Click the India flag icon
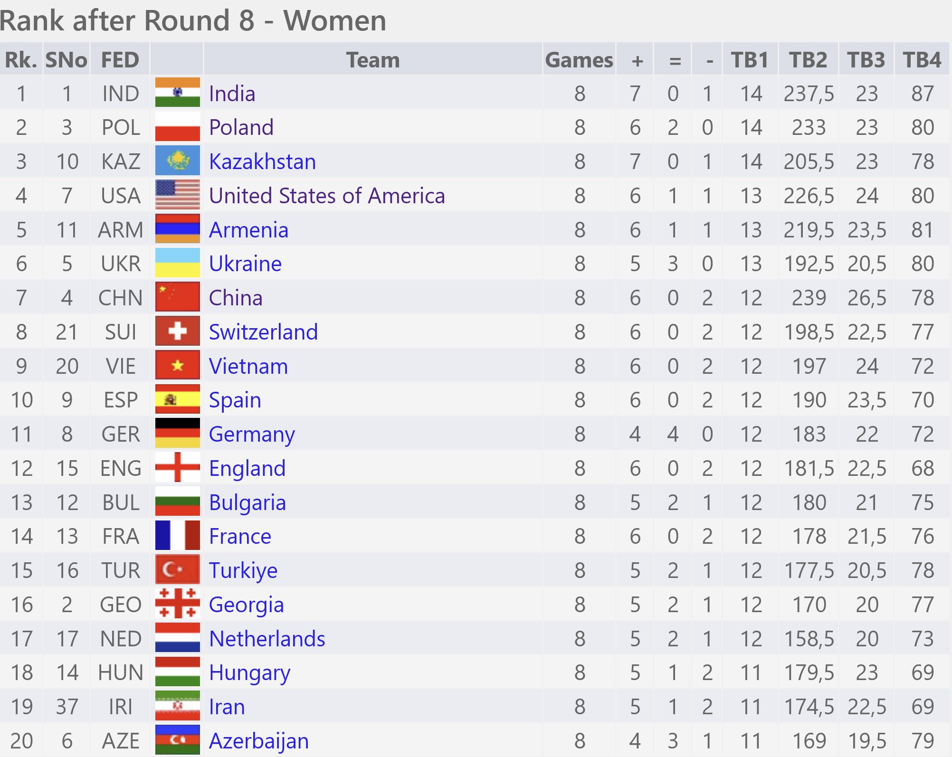Screen dimensions: 952x757 [x=177, y=93]
